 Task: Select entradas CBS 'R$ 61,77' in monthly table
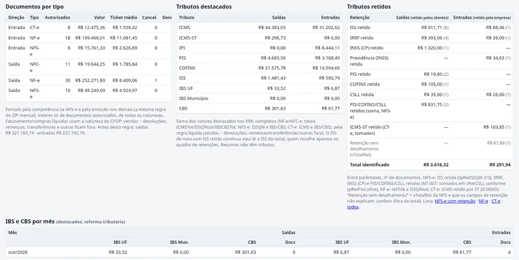pos(462,252)
